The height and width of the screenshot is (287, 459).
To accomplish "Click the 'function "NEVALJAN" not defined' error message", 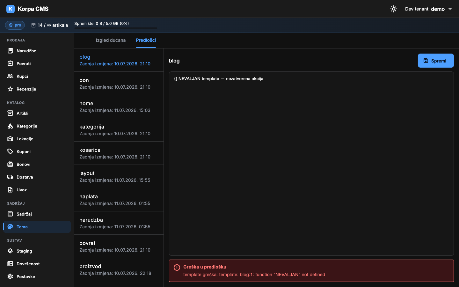I will [290, 275].
